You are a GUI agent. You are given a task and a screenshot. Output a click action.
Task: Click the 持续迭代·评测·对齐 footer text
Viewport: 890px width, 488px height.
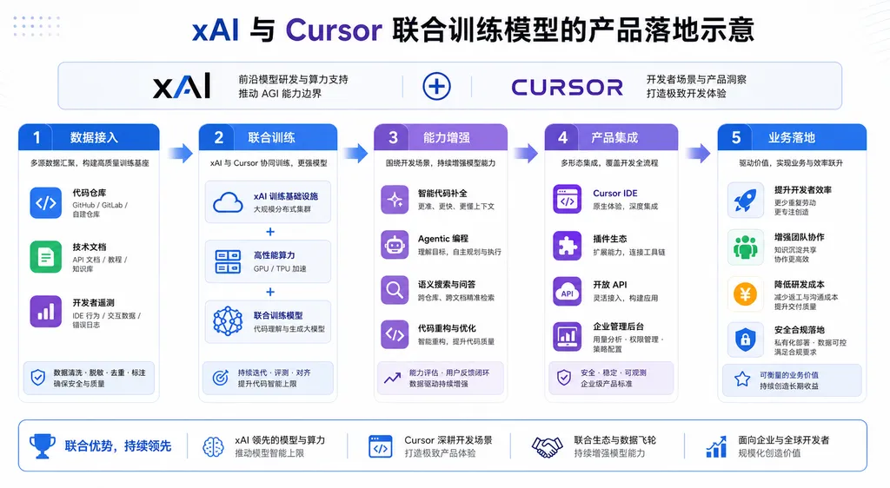pyautogui.click(x=274, y=373)
